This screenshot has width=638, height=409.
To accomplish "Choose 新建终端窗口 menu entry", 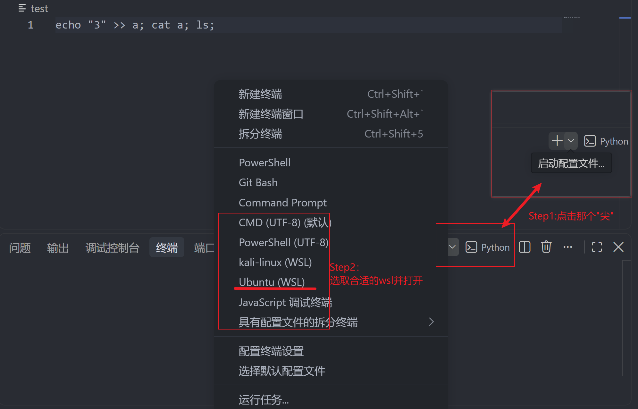I will 331,114.
